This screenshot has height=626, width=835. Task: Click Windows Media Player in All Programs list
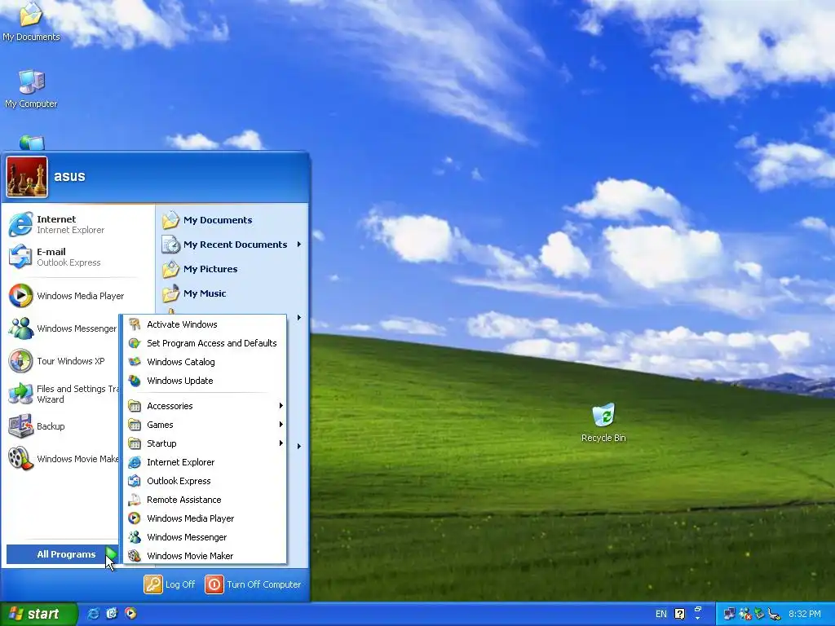click(x=205, y=518)
